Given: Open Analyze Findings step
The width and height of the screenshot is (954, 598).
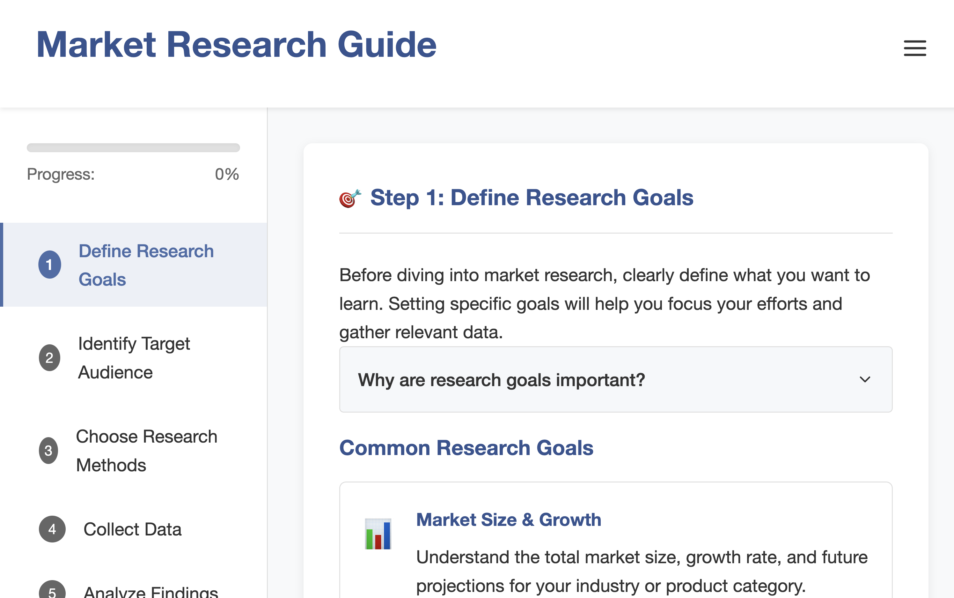Looking at the screenshot, I should click(150, 592).
